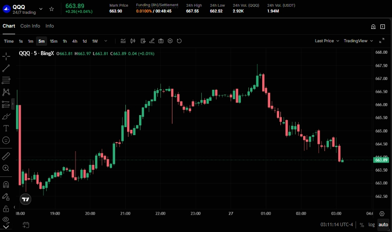This screenshot has height=232, width=392.
Task: Expand the QQQ symbol selector dropdown
Action: pyautogui.click(x=41, y=9)
